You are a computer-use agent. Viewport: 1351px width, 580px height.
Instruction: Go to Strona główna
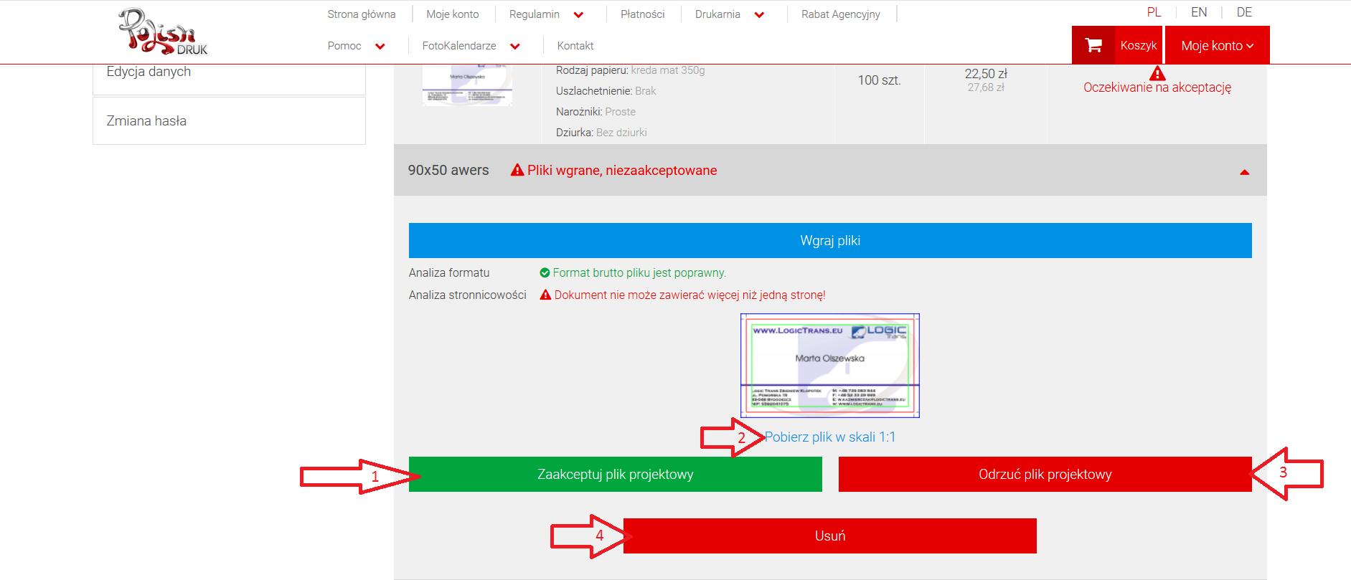[x=361, y=14]
